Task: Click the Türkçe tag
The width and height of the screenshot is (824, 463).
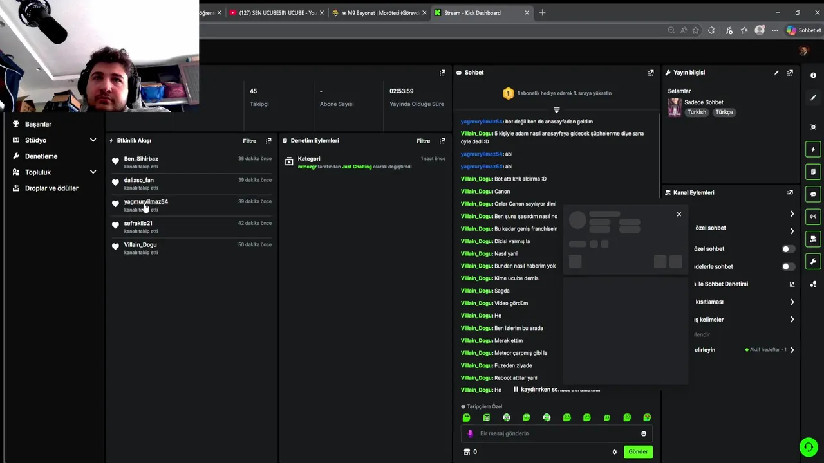Action: (x=724, y=112)
